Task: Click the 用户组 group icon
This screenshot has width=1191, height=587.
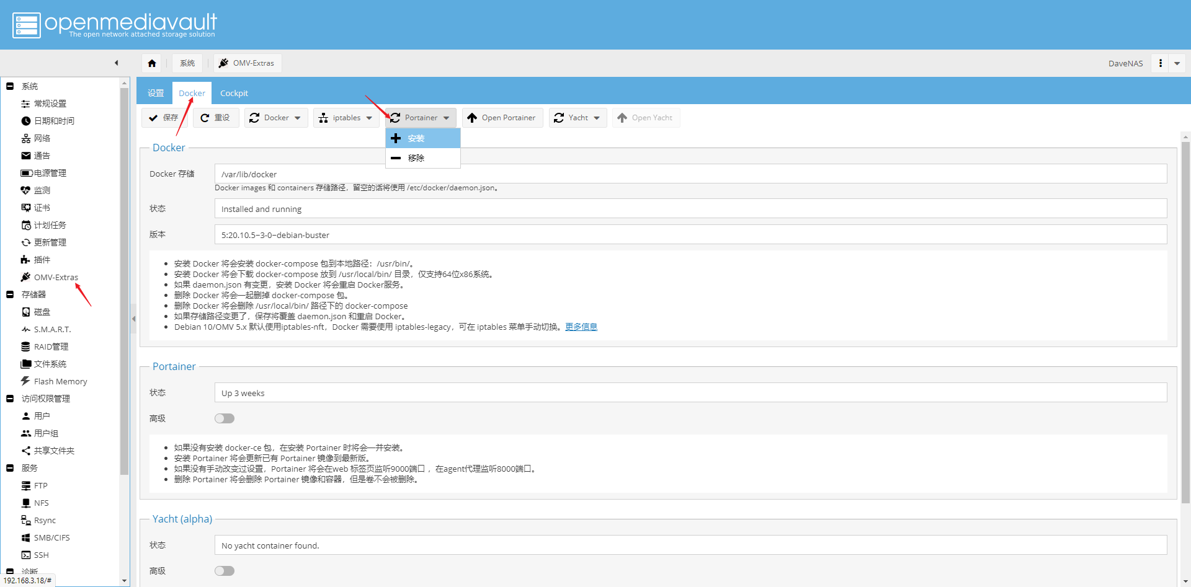Action: point(26,433)
